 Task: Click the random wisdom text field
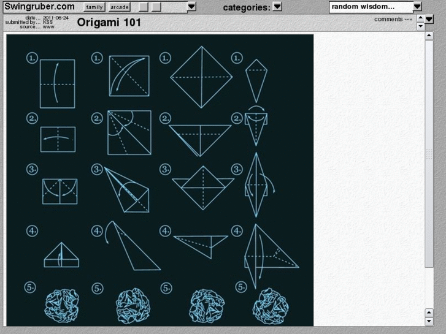tap(371, 7)
